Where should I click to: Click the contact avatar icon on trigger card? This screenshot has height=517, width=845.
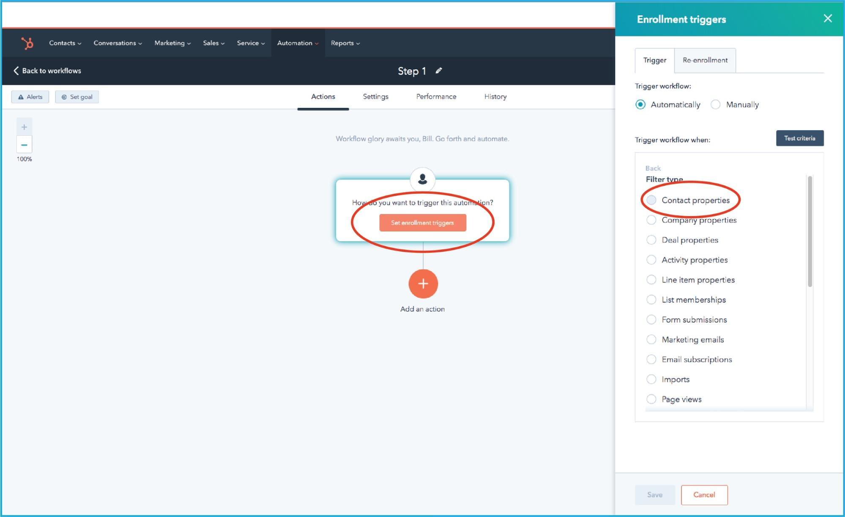pyautogui.click(x=422, y=179)
